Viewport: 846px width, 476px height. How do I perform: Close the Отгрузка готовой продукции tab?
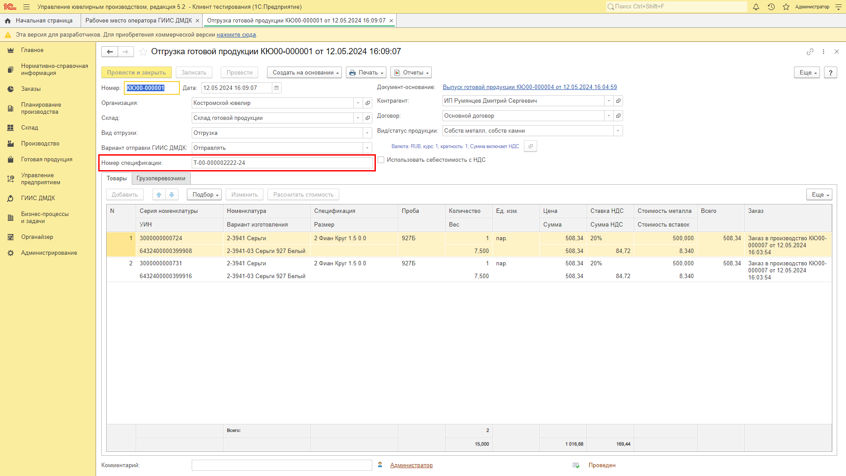pyautogui.click(x=391, y=21)
